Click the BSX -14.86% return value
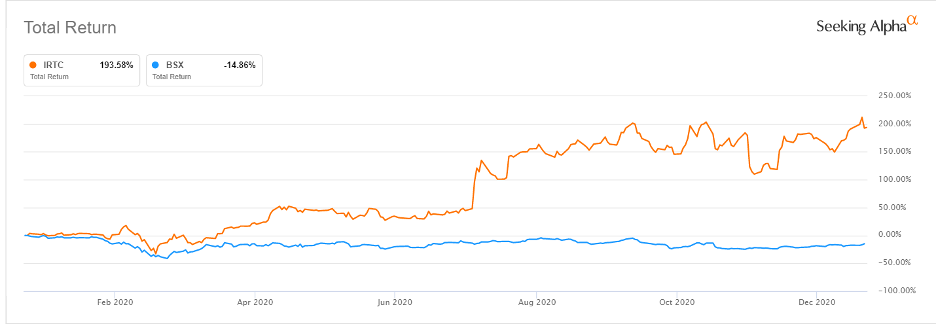The height and width of the screenshot is (324, 936). click(240, 65)
